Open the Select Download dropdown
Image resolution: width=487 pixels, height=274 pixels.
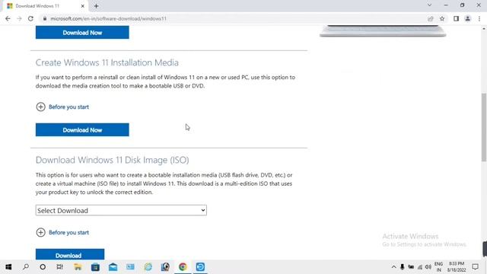point(121,210)
